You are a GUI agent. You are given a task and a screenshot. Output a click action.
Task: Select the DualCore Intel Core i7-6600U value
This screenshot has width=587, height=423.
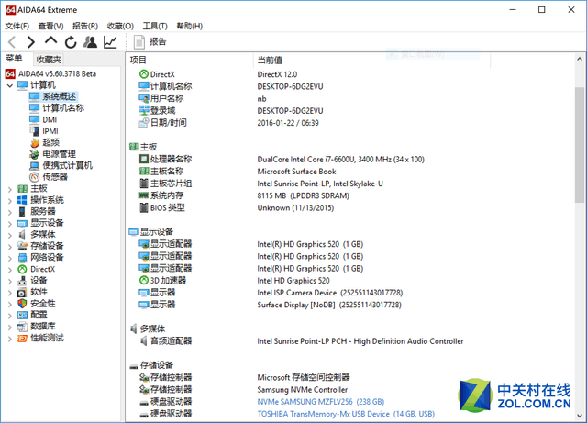pyautogui.click(x=340, y=160)
